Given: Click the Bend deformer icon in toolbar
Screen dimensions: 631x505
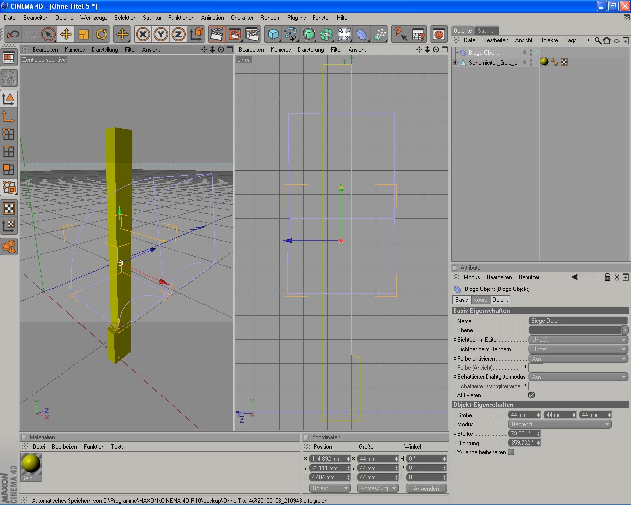Looking at the screenshot, I should (x=362, y=34).
